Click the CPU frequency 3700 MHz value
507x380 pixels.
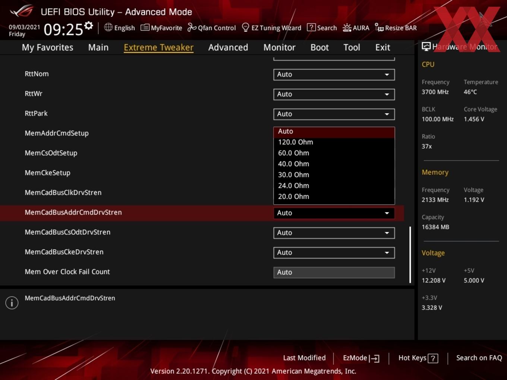pos(435,92)
